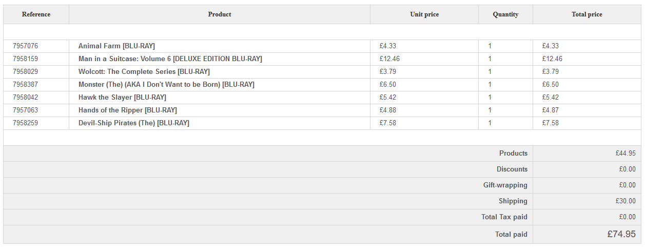Click Monster (The) BLU-RAY product name
The height and width of the screenshot is (248, 645).
click(x=166, y=85)
